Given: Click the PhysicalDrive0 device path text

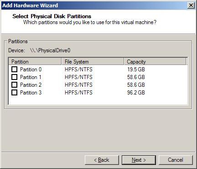Looking at the screenshot, I should click(50, 50).
